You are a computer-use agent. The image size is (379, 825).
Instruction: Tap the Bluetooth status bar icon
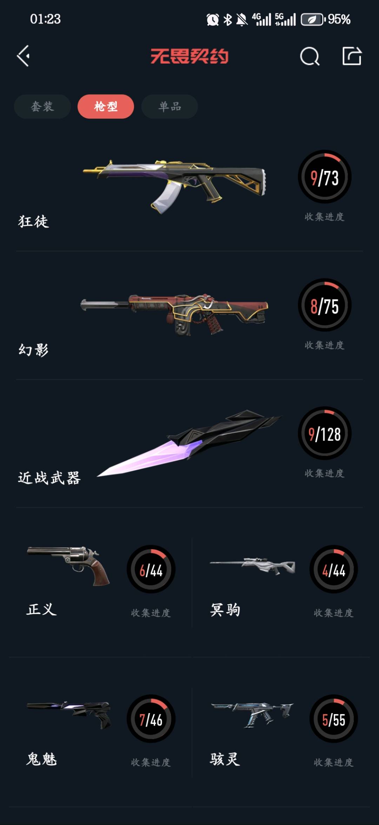click(228, 20)
